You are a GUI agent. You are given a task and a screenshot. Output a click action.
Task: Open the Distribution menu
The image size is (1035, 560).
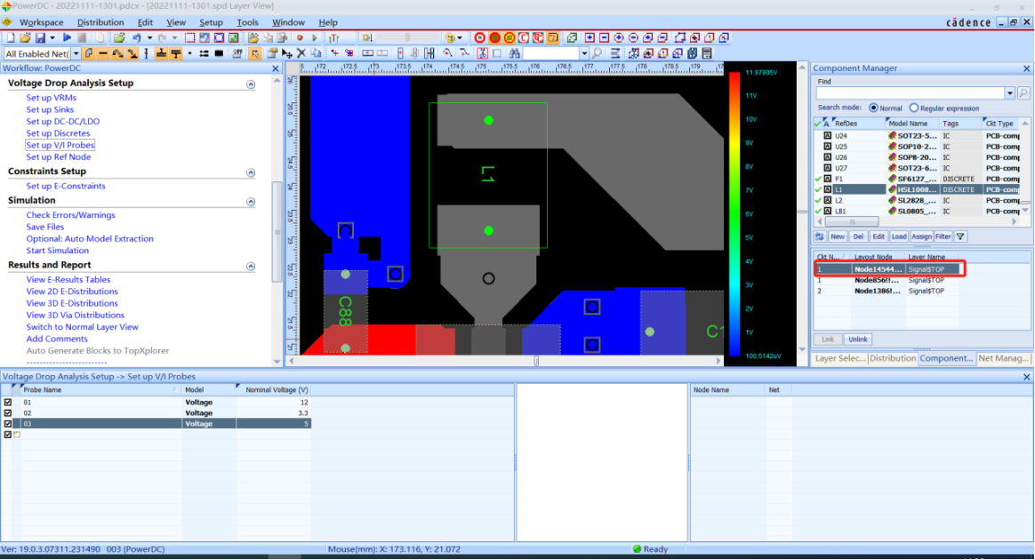(100, 22)
